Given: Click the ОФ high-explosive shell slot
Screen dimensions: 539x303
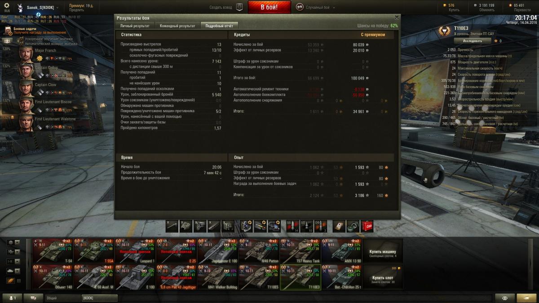Looking at the screenshot, I should click(x=321, y=226).
